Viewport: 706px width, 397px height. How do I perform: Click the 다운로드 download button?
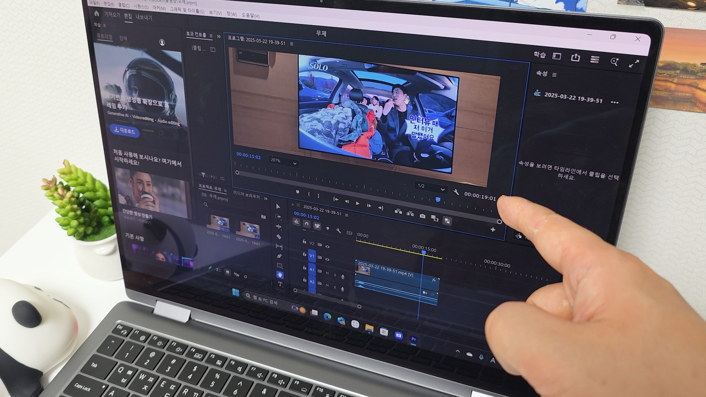(125, 130)
